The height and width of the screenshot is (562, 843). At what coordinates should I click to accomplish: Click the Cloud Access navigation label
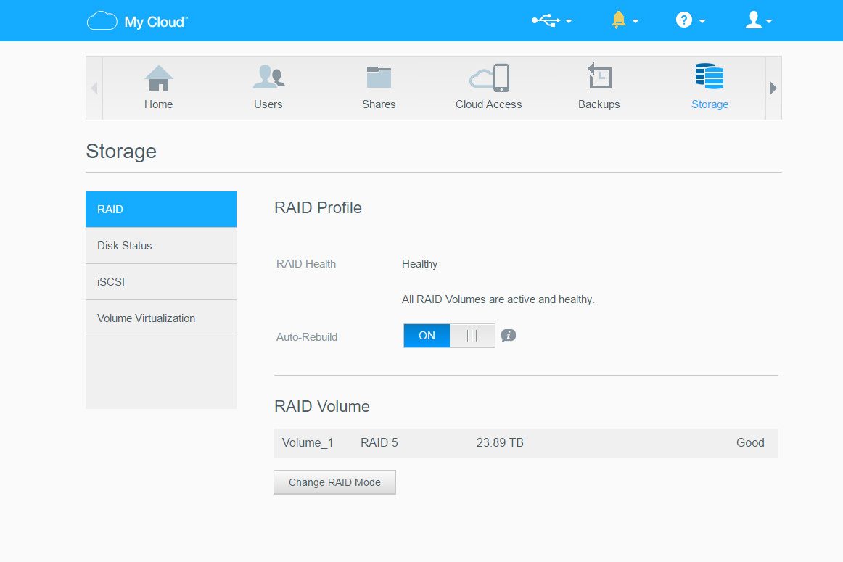click(489, 104)
